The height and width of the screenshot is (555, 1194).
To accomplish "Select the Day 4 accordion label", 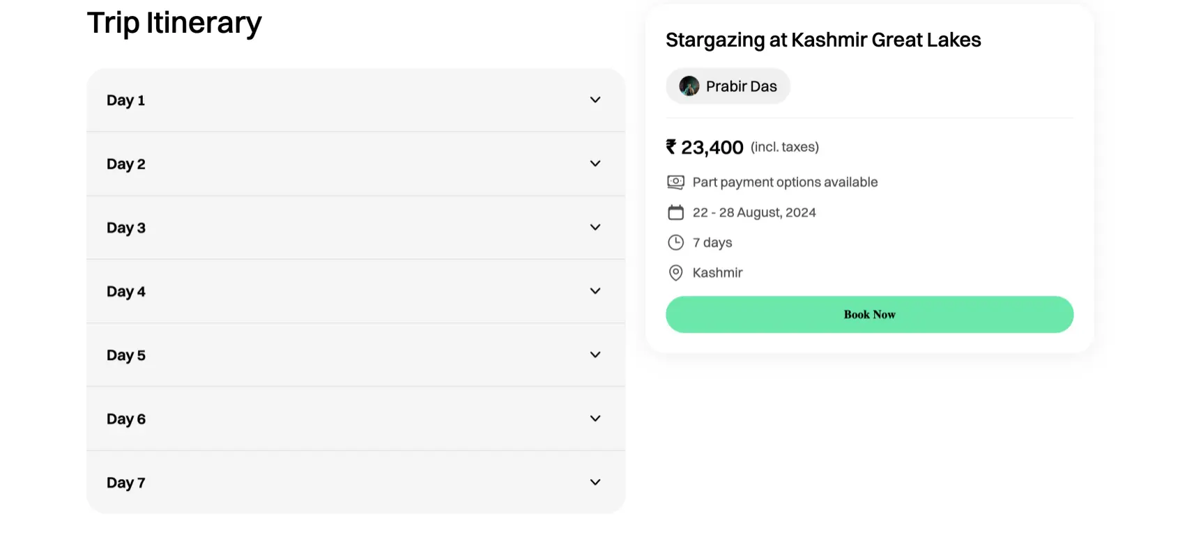I will (125, 292).
